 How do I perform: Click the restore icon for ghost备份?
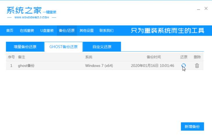pos(183,66)
